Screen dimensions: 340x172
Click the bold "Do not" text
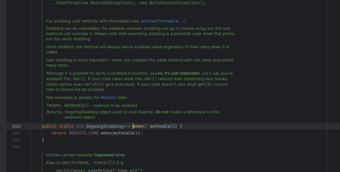pos(162,112)
